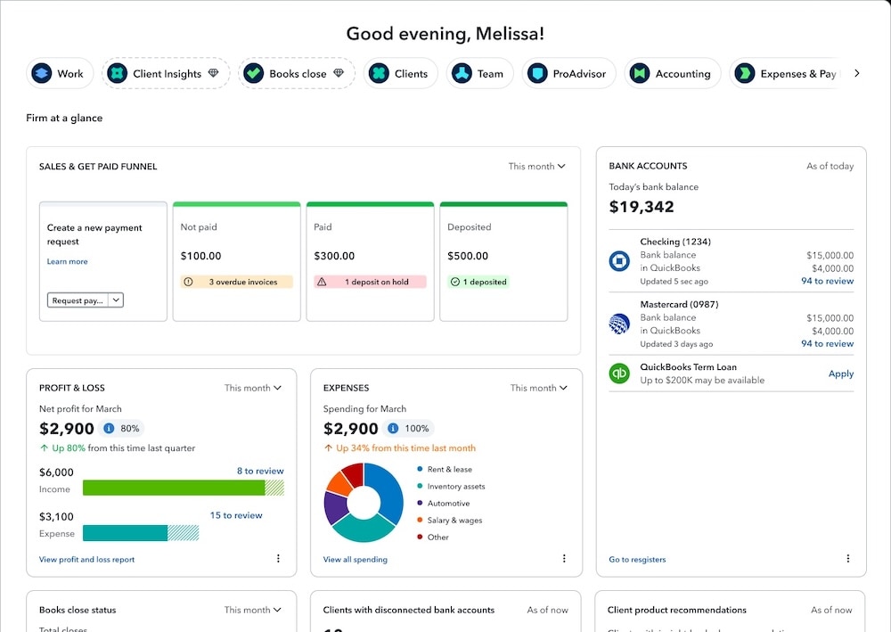The height and width of the screenshot is (632, 891).
Task: Open the Bank Accounts overflow menu
Action: click(848, 559)
